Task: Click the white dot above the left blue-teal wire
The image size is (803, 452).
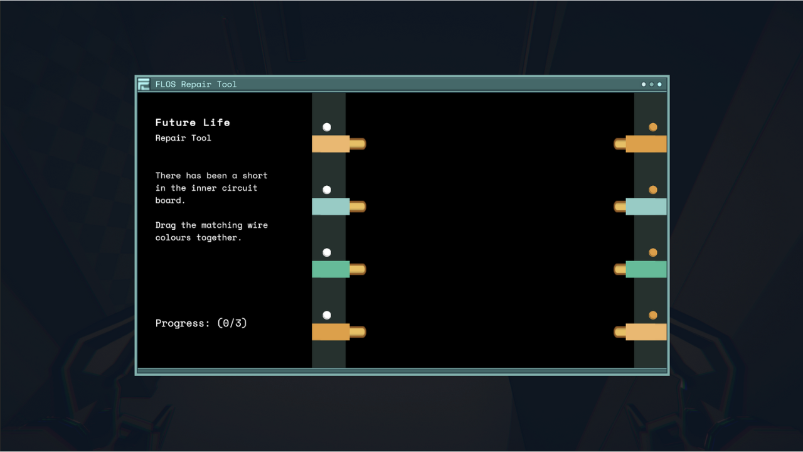Action: 327,190
